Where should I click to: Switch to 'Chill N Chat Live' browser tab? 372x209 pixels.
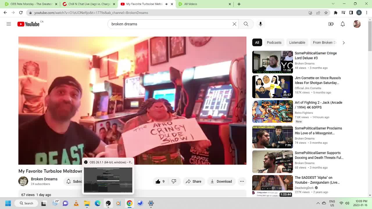coord(89,4)
